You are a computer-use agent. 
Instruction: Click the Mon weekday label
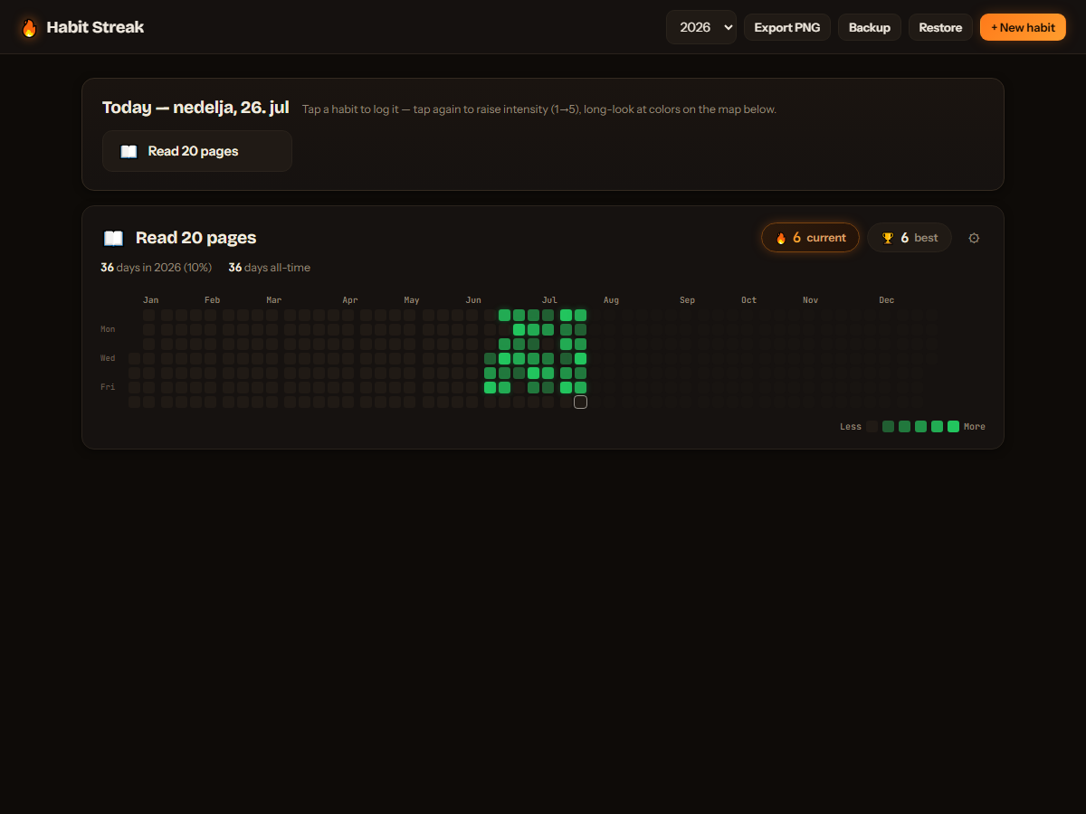click(108, 329)
